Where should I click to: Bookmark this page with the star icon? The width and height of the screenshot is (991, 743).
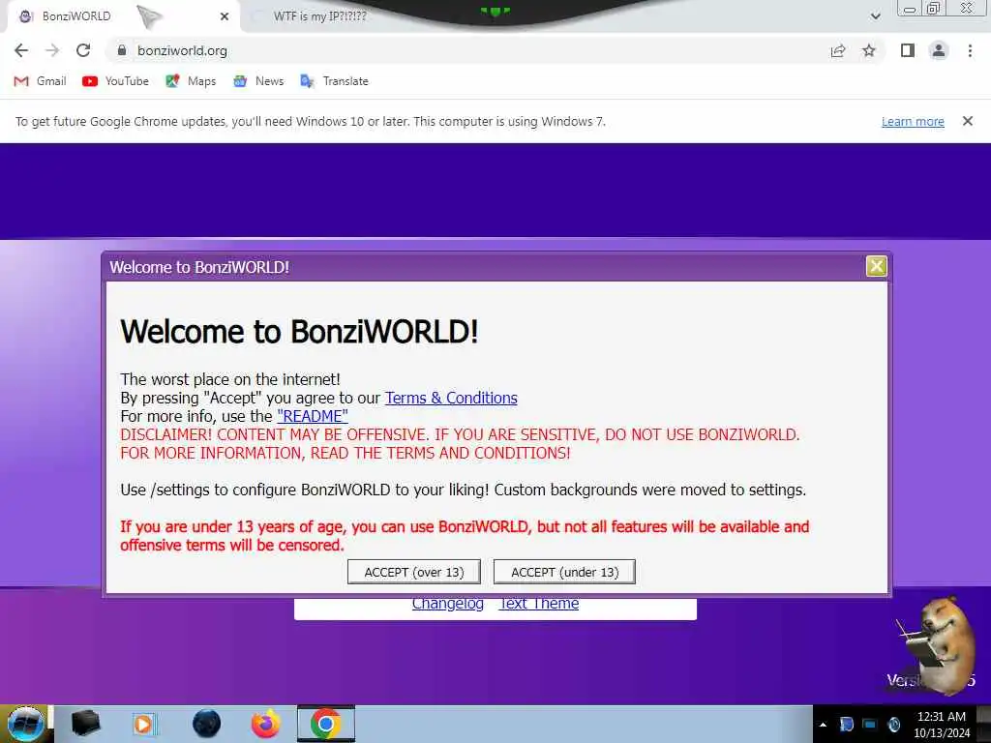tap(869, 50)
